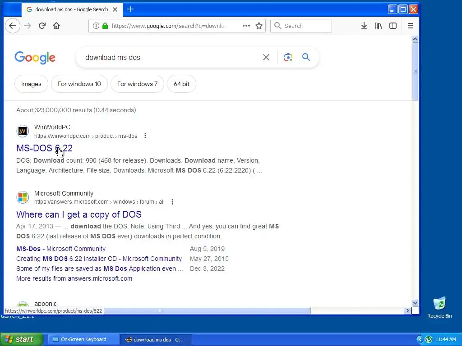
Task: Open the Firefox home page icon
Action: 56,26
